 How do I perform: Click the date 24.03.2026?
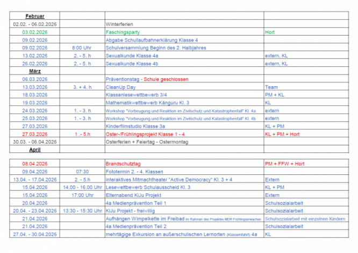pyautogui.click(x=35, y=110)
